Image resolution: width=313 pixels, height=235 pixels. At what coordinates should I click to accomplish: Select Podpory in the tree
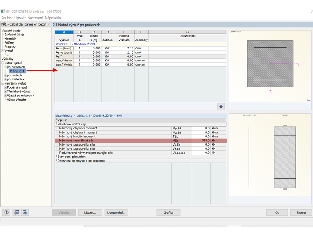[x=10, y=47]
